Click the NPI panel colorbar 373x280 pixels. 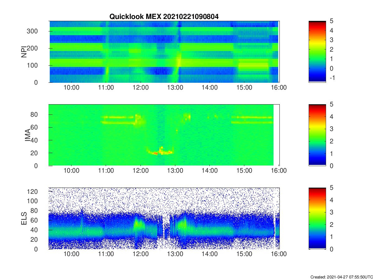pyautogui.click(x=317, y=52)
